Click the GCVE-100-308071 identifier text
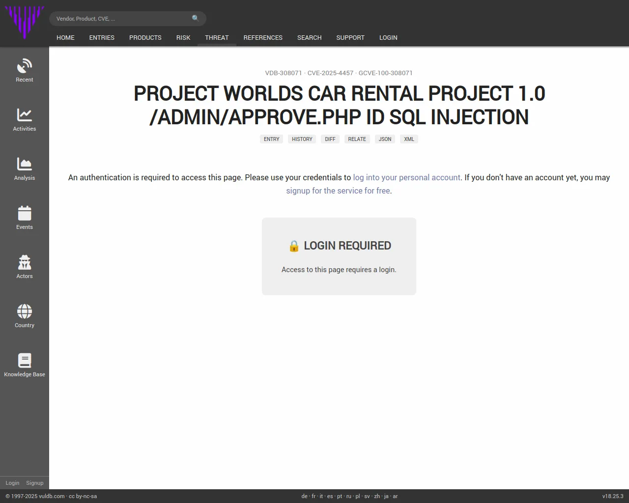The width and height of the screenshot is (629, 503). 386,73
